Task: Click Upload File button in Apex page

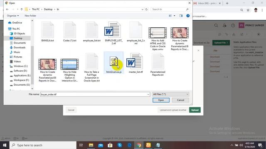Action: (x=221, y=43)
